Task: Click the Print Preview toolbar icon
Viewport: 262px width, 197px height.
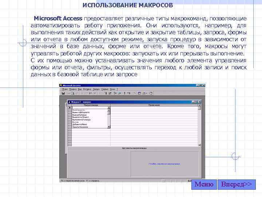Action: (x=73, y=93)
